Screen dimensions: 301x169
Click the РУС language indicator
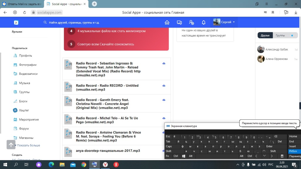[x=271, y=165]
